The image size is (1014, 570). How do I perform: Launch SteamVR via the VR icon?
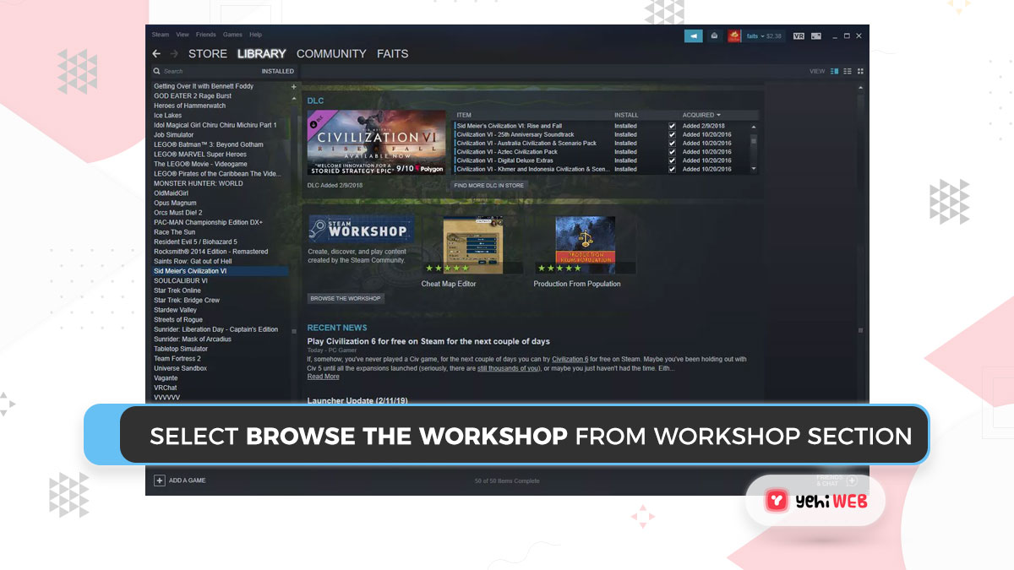pos(799,35)
